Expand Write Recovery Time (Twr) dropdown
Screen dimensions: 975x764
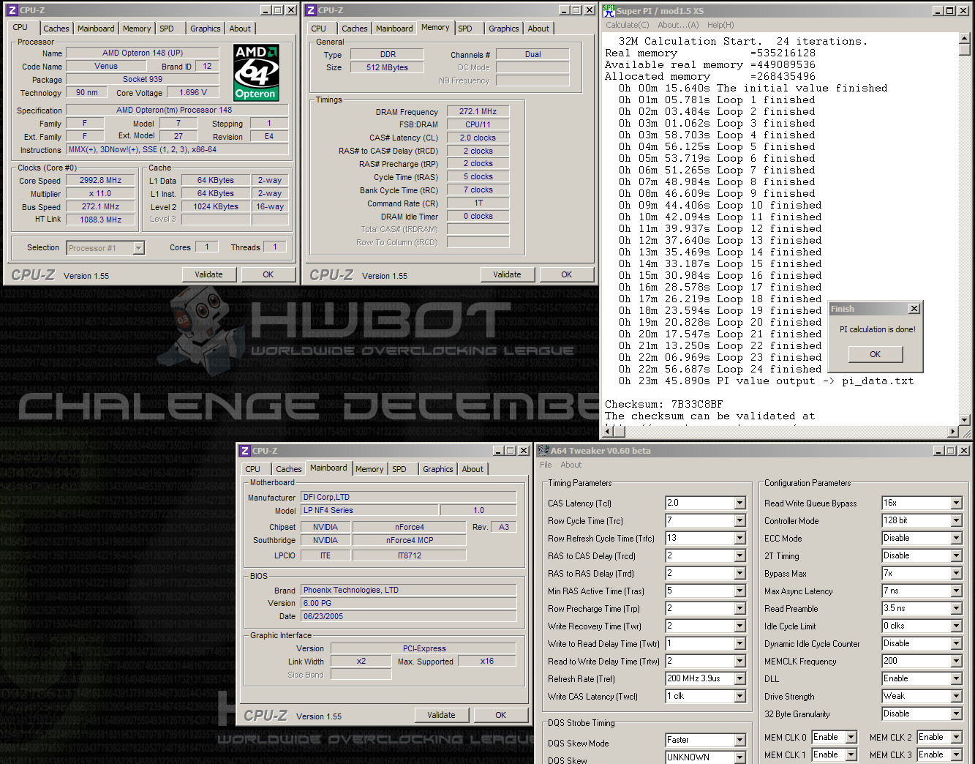[740, 626]
